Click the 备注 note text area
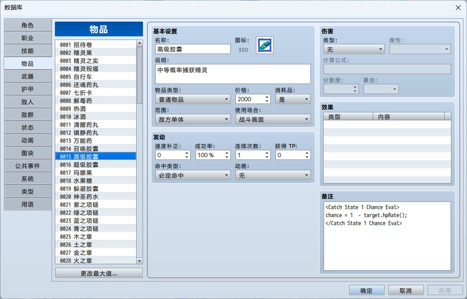 pos(387,236)
